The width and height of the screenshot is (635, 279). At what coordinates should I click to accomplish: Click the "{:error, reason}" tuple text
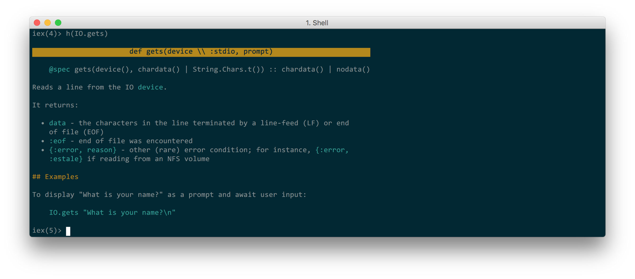83,150
